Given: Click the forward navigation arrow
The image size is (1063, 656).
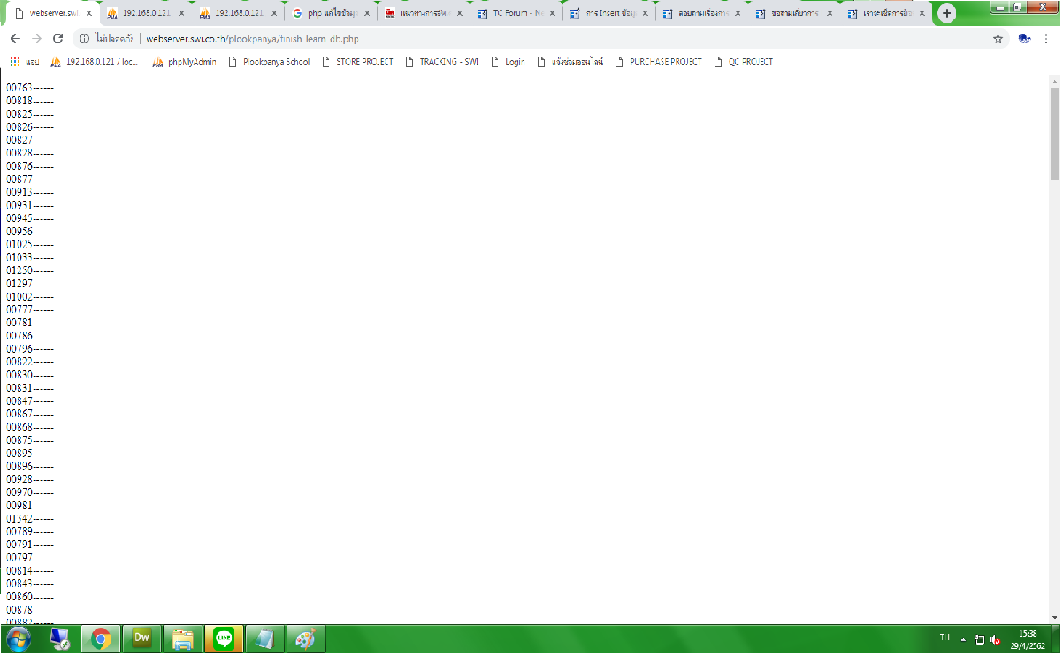Looking at the screenshot, I should tap(36, 39).
